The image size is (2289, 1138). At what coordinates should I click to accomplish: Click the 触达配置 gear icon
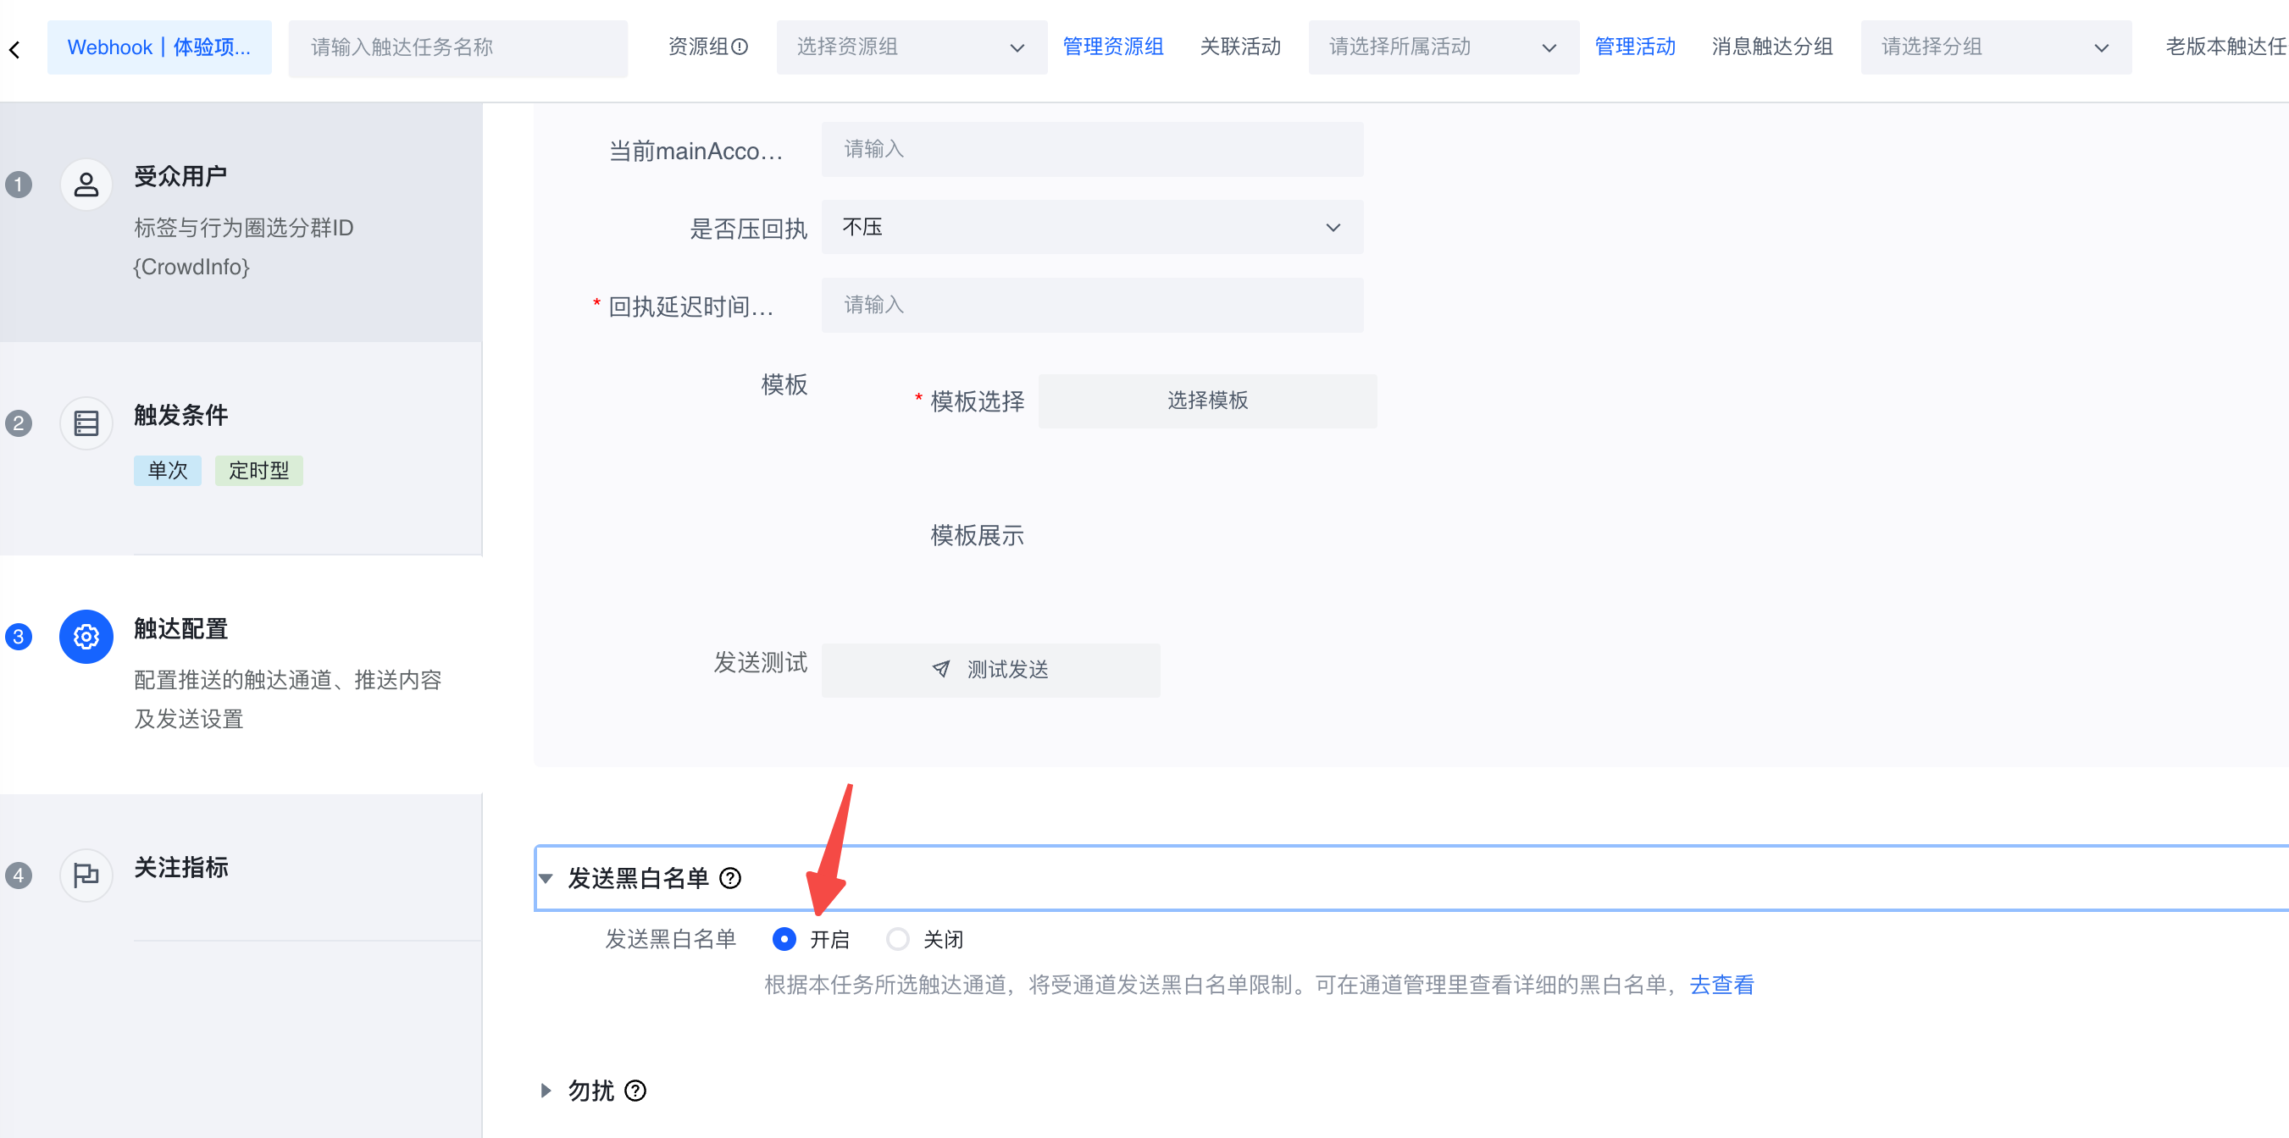pyautogui.click(x=86, y=636)
